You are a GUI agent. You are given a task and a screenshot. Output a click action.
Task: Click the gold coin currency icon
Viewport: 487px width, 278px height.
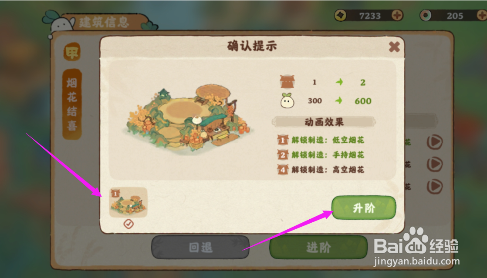[x=340, y=15]
